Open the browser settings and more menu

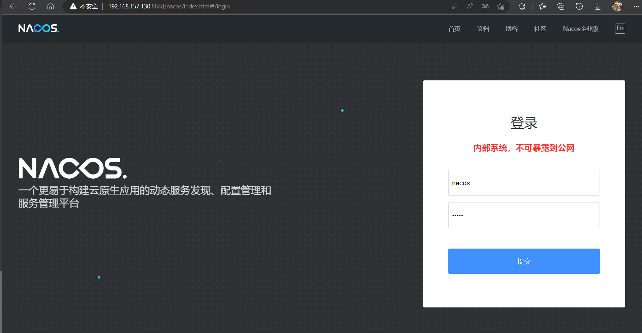636,6
